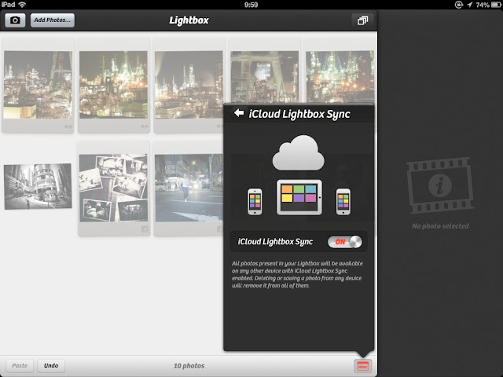Tap the rotation lock status icon
The width and height of the screenshot is (503, 377).
(458, 5)
